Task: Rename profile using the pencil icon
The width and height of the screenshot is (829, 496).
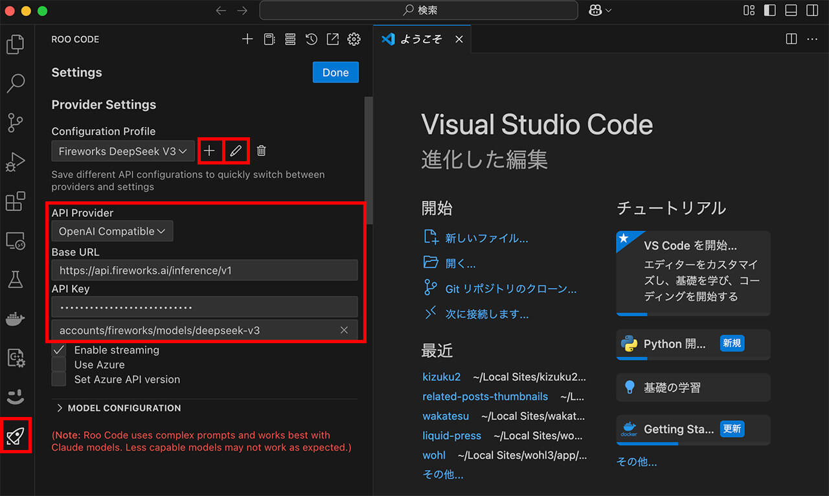Action: pos(236,151)
